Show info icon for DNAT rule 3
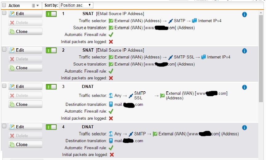The width and height of the screenshot is (266, 160). pos(244,87)
